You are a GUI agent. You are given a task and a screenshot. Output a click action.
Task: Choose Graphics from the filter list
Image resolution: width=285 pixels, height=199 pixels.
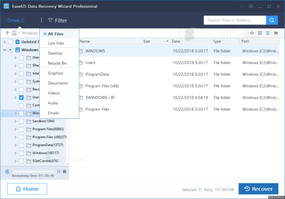55,73
